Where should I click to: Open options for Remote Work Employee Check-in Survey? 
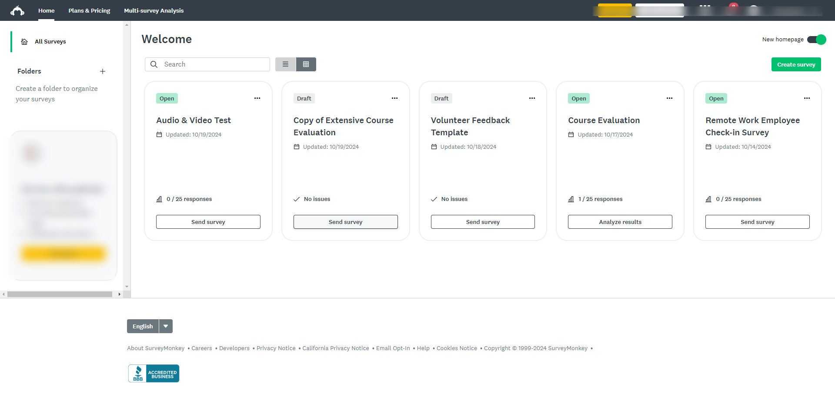pyautogui.click(x=807, y=98)
